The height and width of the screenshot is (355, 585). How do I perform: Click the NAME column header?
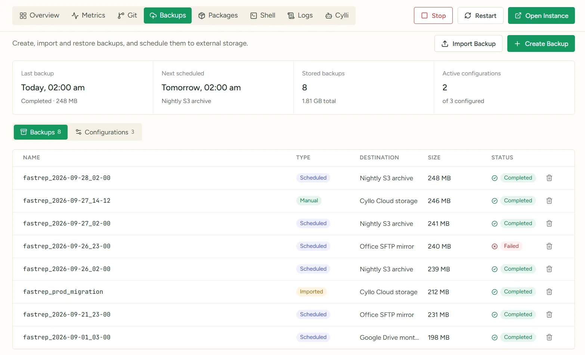(31, 158)
